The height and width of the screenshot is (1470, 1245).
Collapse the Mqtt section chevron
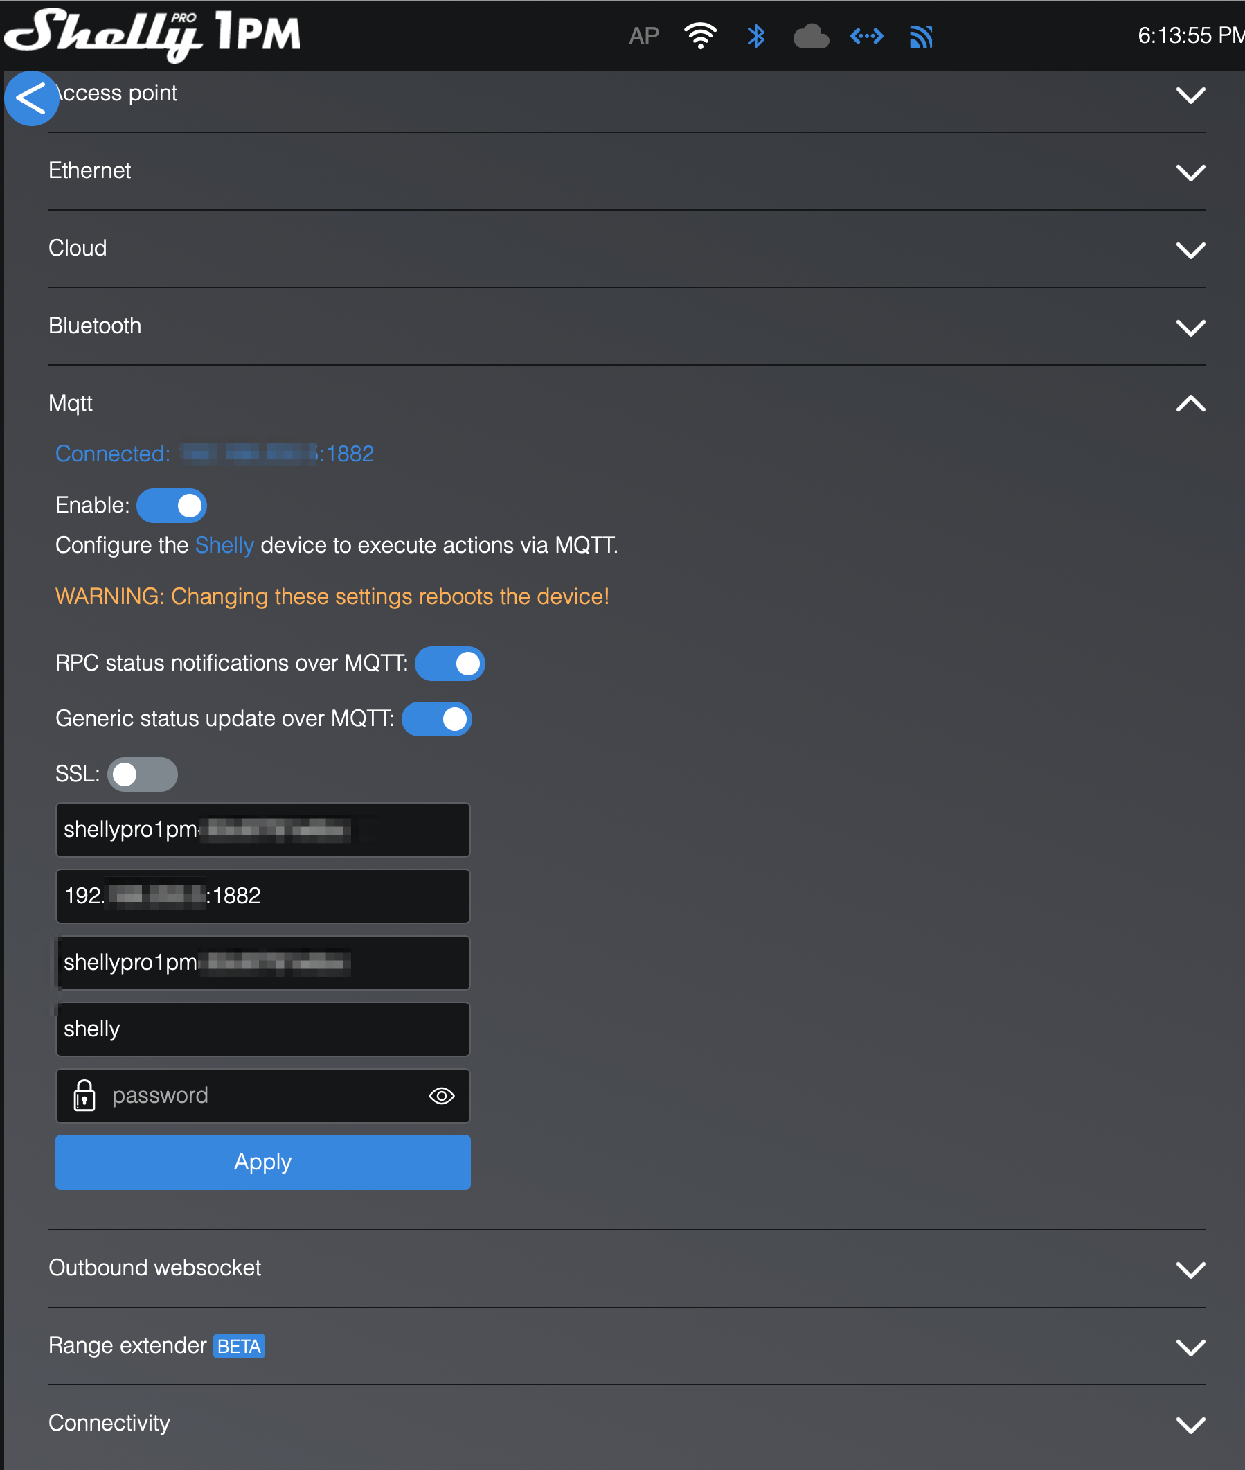(1191, 403)
